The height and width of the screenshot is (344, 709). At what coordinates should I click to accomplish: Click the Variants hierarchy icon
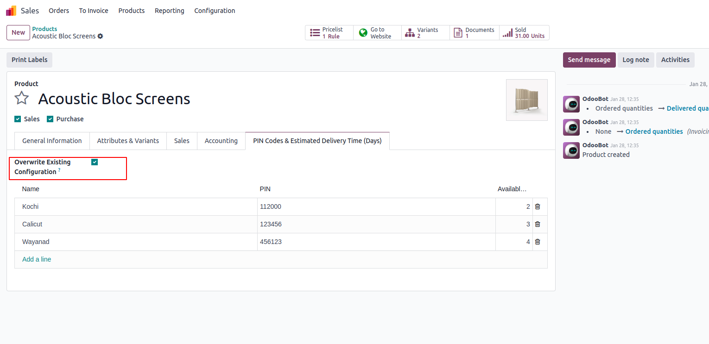(410, 33)
